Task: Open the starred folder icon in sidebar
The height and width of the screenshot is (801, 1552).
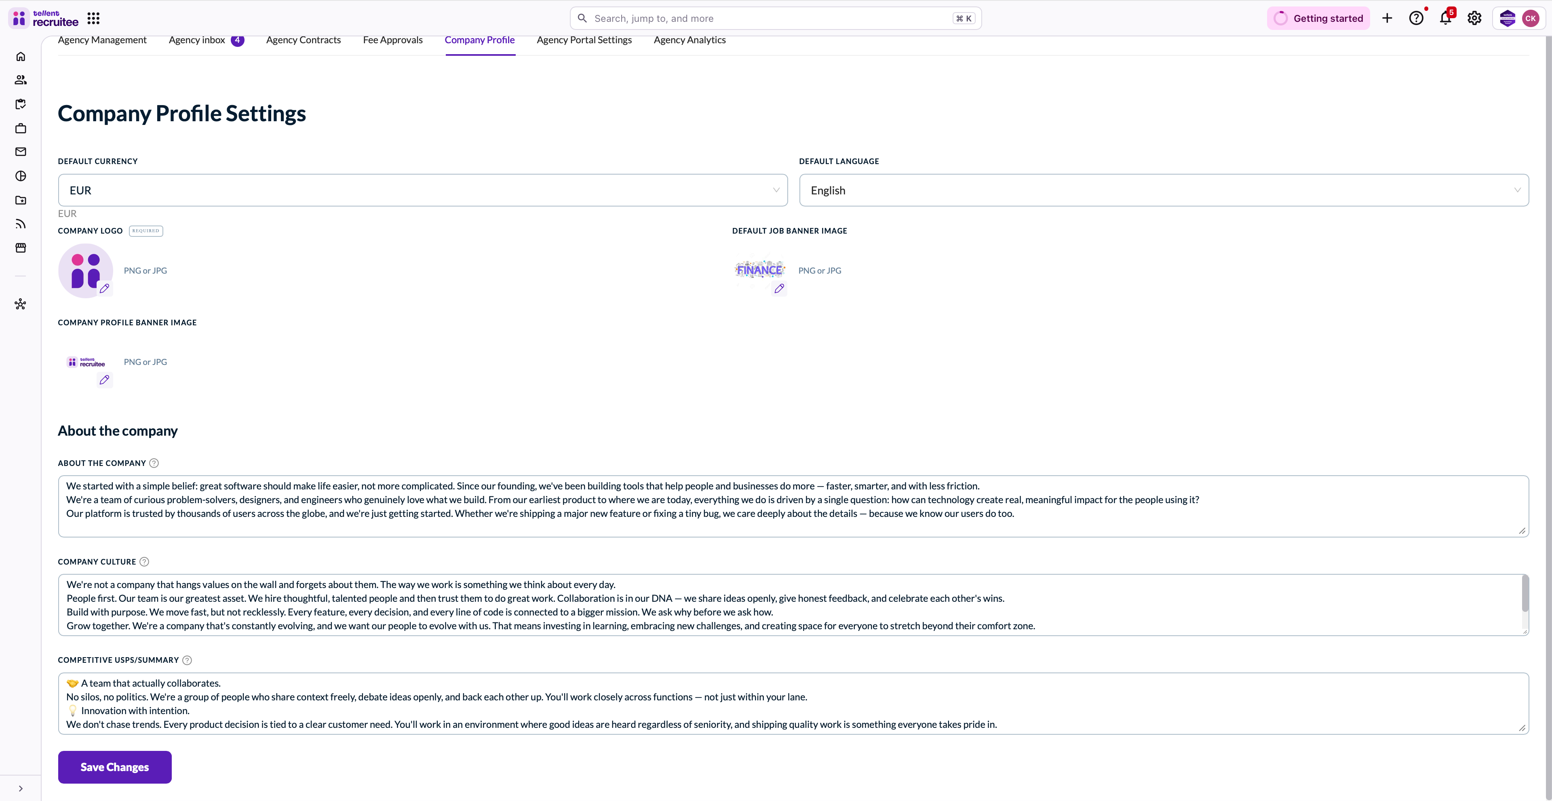Action: 21,200
